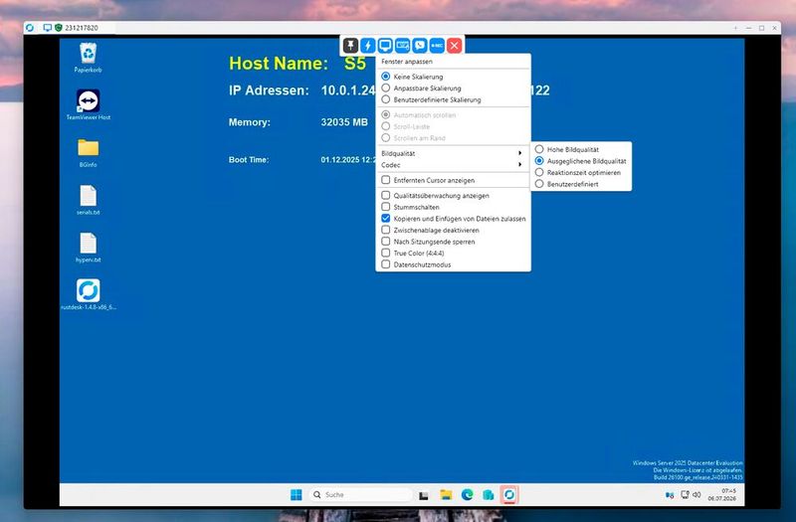The image size is (796, 522).
Task: Toggle the Stummschalten checkbox
Action: pos(386,207)
